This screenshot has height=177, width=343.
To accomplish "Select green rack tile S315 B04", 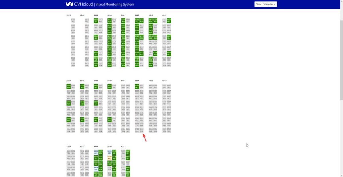I will pyautogui.click(x=141, y=37).
